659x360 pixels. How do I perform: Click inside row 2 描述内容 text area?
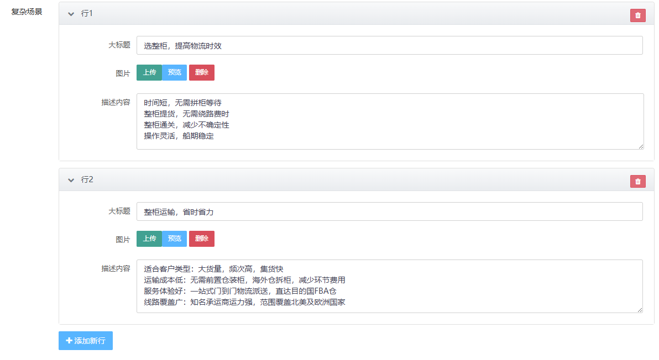click(x=389, y=286)
